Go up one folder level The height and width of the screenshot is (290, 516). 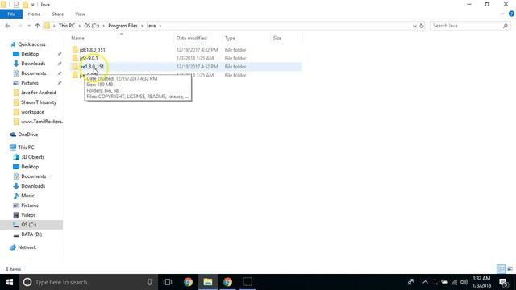click(x=37, y=26)
